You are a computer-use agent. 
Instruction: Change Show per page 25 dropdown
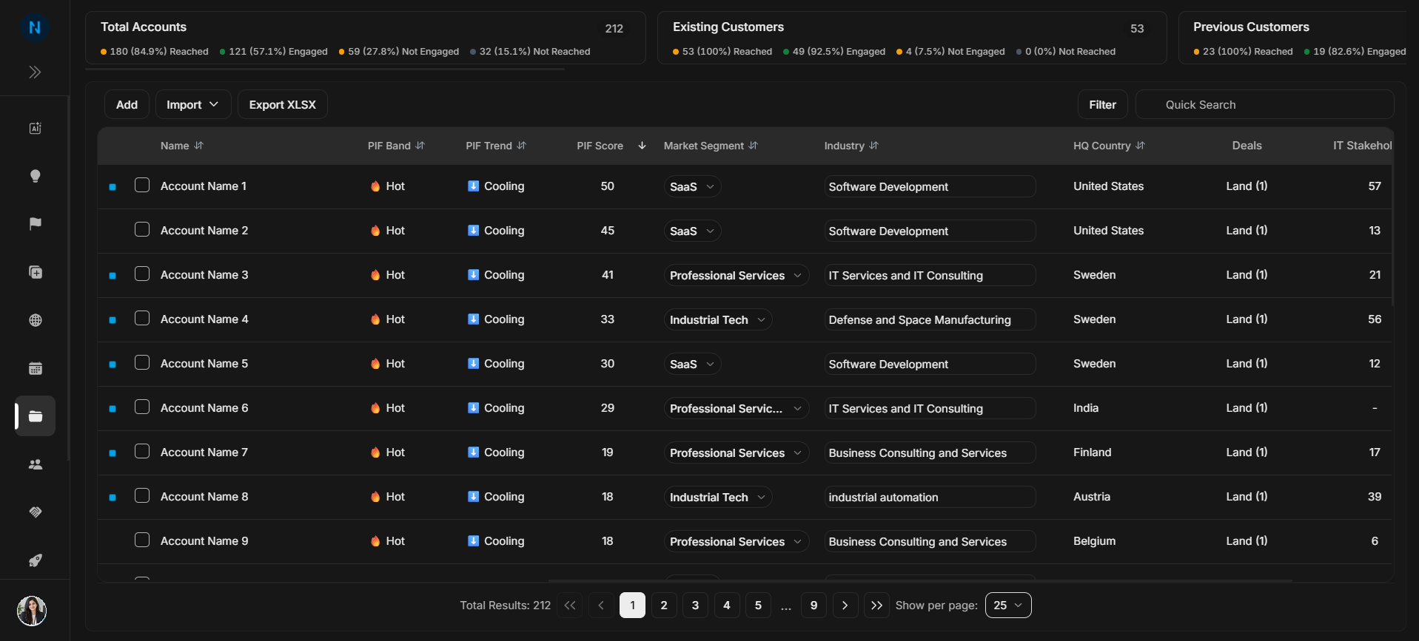point(1008,605)
